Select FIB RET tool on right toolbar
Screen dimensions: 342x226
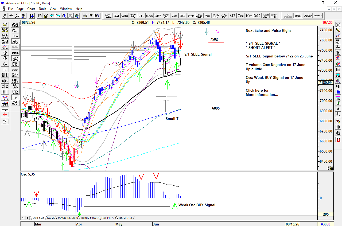[338, 42]
